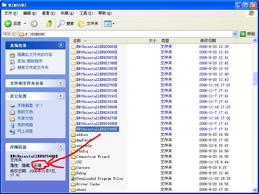Click 搜索文件或文件夹 link
259x194 pixels.
pyautogui.click(x=33, y=68)
